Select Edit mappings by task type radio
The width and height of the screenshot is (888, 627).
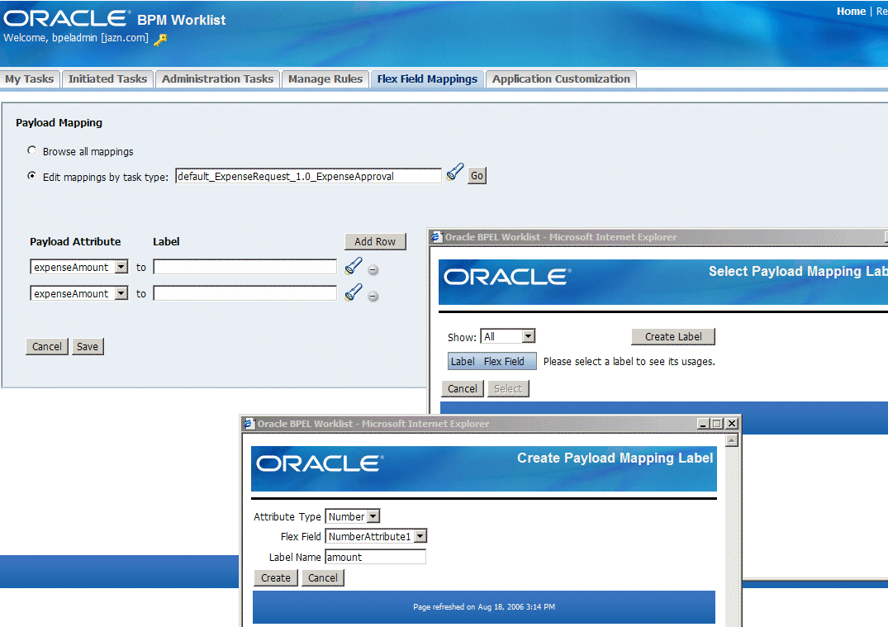point(31,176)
